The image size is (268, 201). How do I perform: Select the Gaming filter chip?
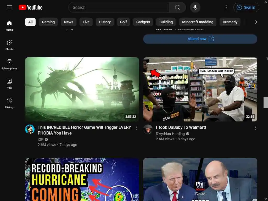(48, 22)
